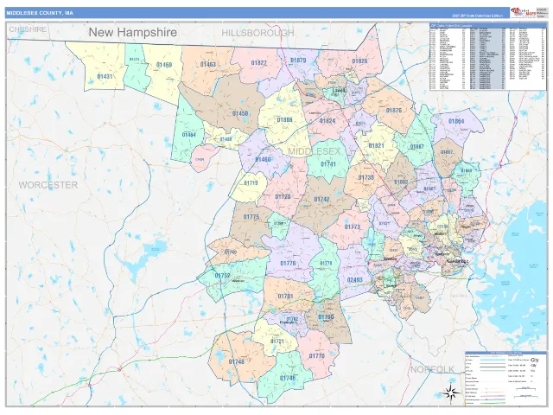Choose the 01720 ZIP area label
The width and height of the screenshot is (553, 415).
(283, 196)
